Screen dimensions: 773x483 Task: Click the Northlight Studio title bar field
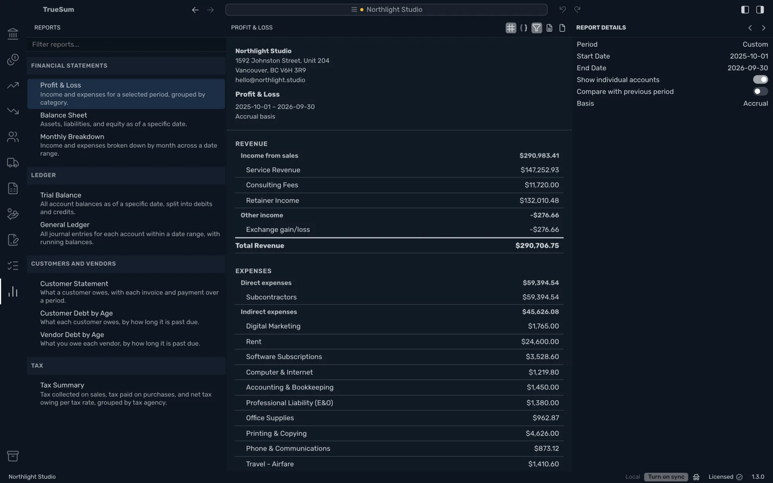[386, 10]
